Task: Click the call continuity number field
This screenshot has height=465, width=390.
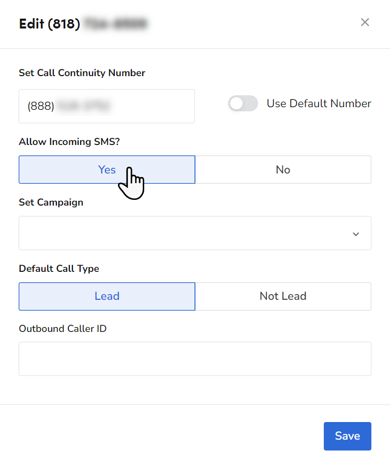Action: tap(107, 106)
